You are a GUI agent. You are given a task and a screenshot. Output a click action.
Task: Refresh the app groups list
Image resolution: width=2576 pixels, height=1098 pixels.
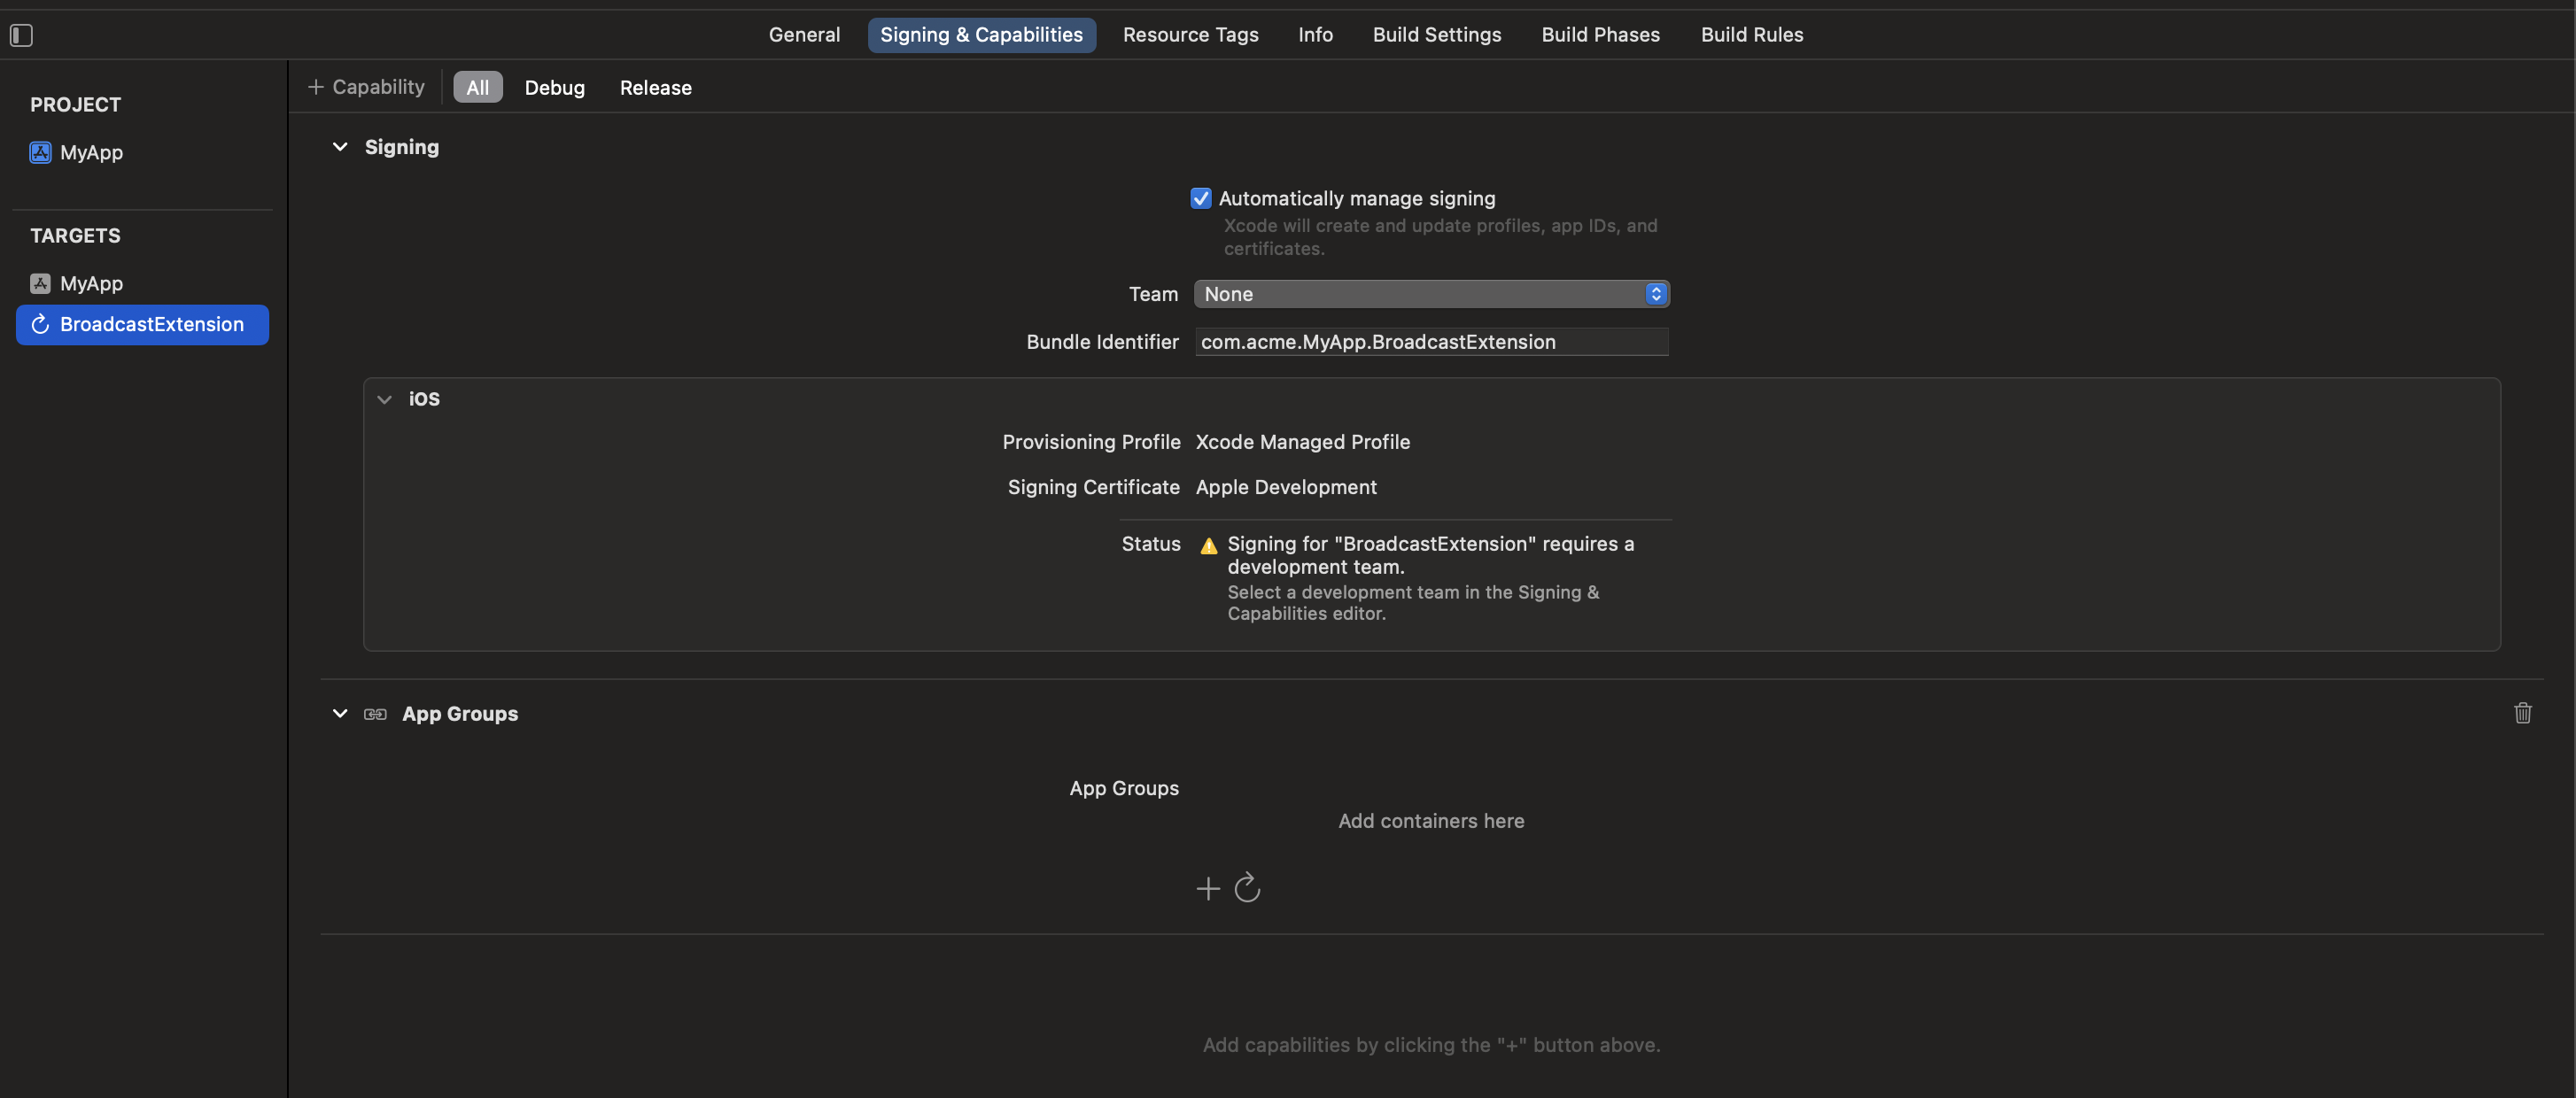click(x=1247, y=887)
